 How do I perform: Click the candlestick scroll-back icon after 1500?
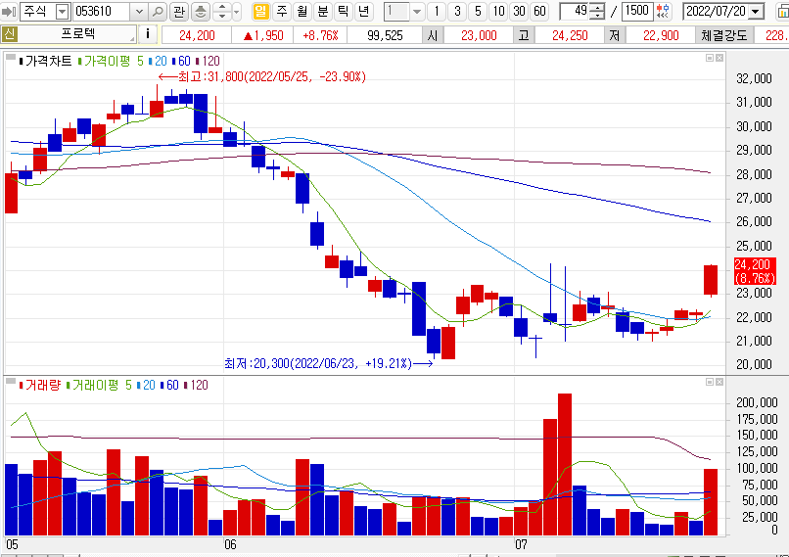(663, 11)
